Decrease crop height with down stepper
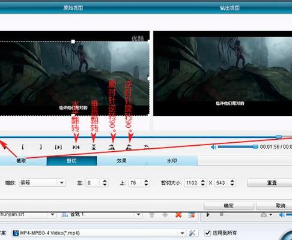 pyautogui.click(x=232, y=185)
